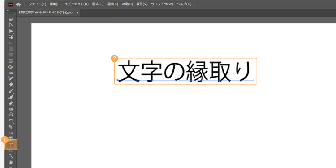This screenshot has width=336, height=168.
Task: Select the Hand tool
Action: [x=11, y=162]
